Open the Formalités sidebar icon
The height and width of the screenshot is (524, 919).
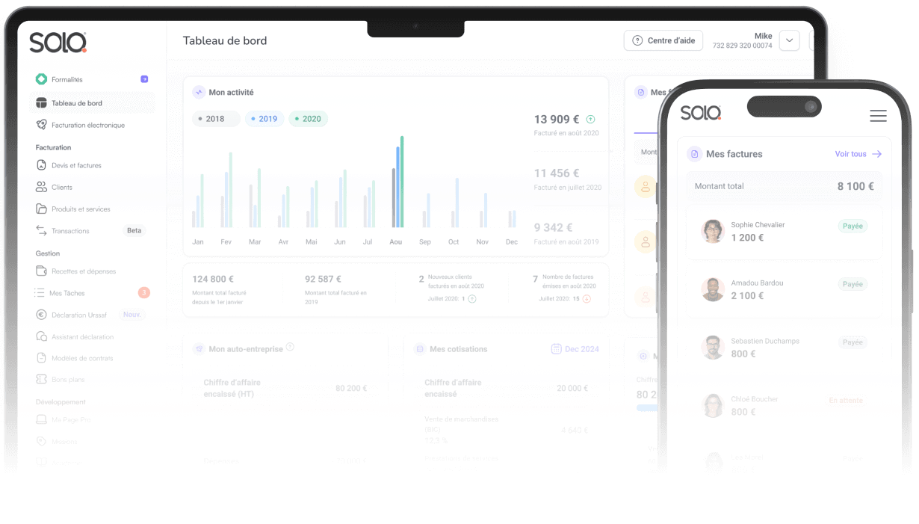[x=41, y=79]
